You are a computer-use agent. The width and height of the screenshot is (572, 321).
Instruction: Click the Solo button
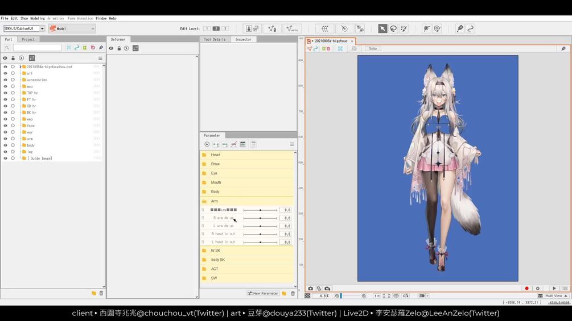click(x=372, y=48)
